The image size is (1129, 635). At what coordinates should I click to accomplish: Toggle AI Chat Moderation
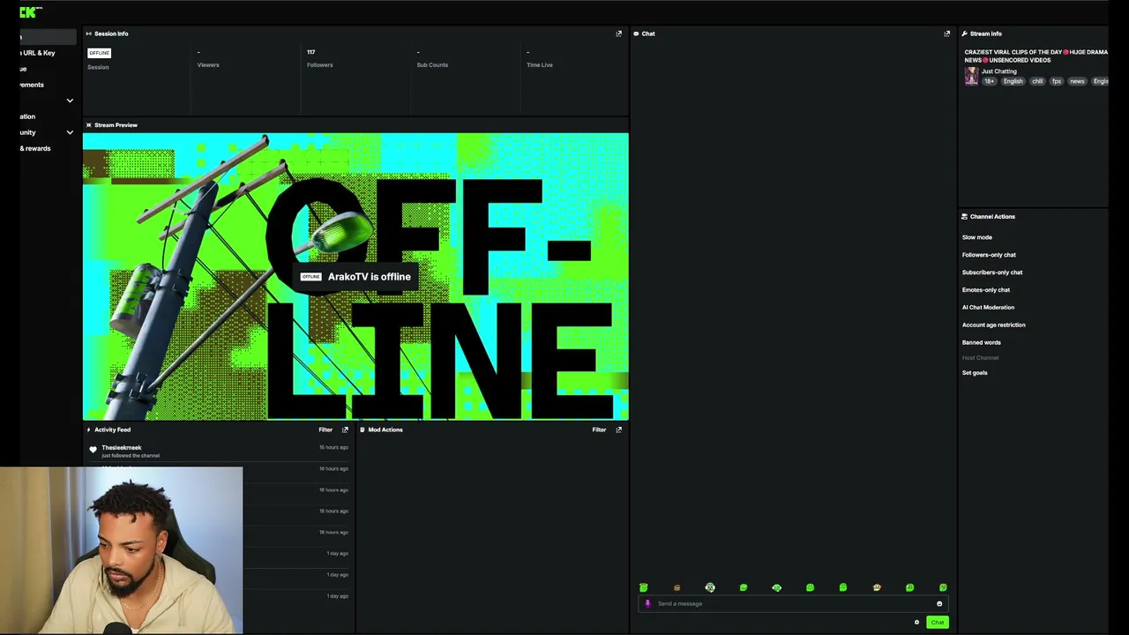(x=988, y=307)
